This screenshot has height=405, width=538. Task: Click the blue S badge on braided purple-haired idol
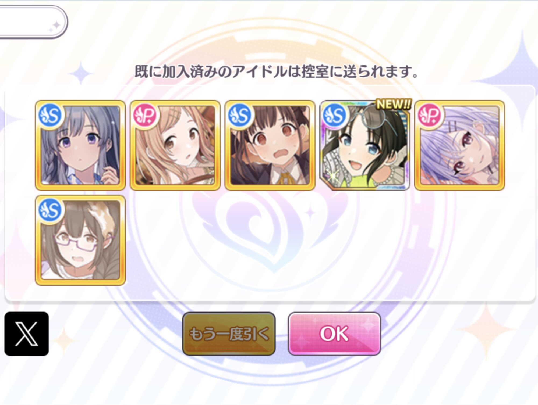[x=50, y=116]
